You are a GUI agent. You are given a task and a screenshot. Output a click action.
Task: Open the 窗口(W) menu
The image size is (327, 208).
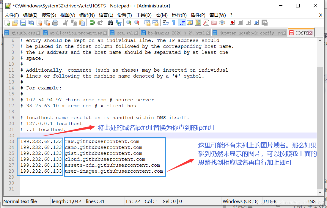click(218, 15)
